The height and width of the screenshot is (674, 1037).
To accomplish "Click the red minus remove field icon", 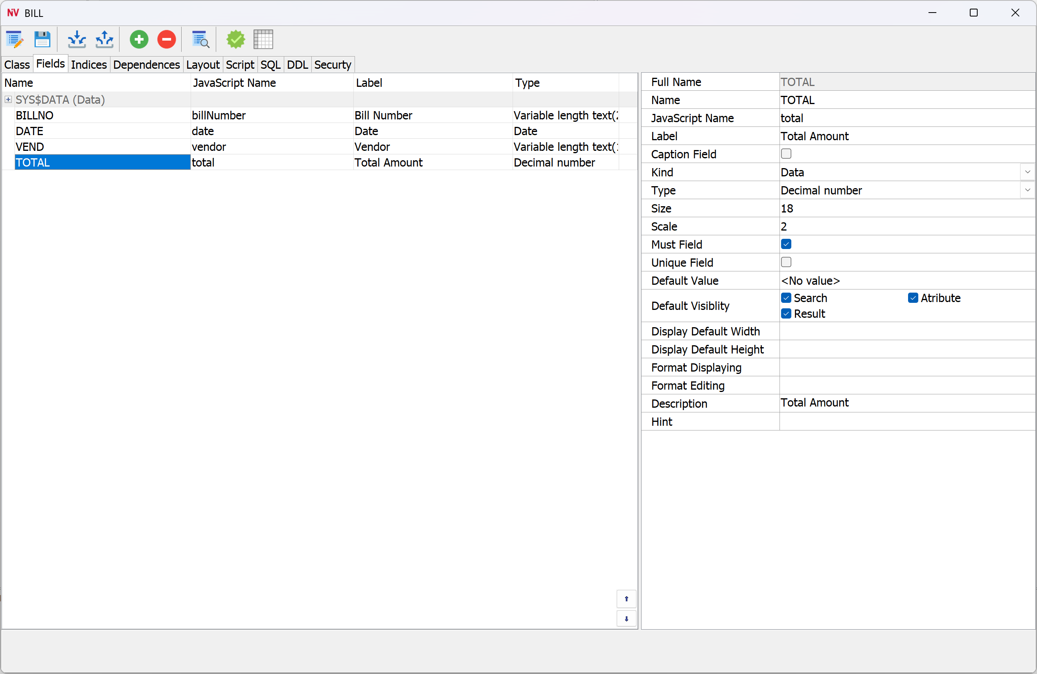I will pyautogui.click(x=166, y=40).
